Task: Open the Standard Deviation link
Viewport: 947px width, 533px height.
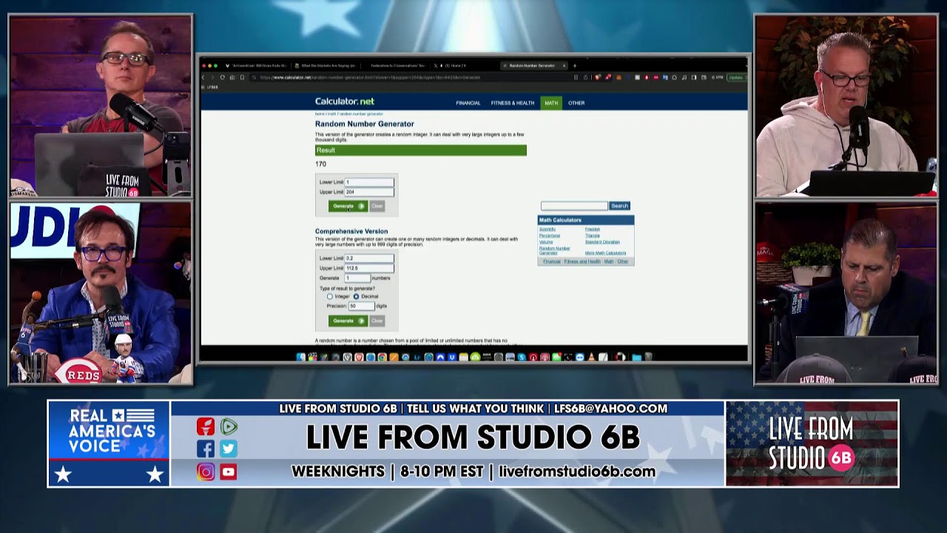Action: click(602, 242)
